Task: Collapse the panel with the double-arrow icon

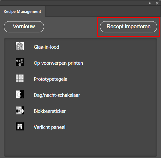Action: click(150, 3)
